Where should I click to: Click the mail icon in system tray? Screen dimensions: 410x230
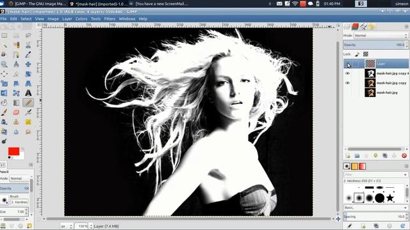coord(279,4)
